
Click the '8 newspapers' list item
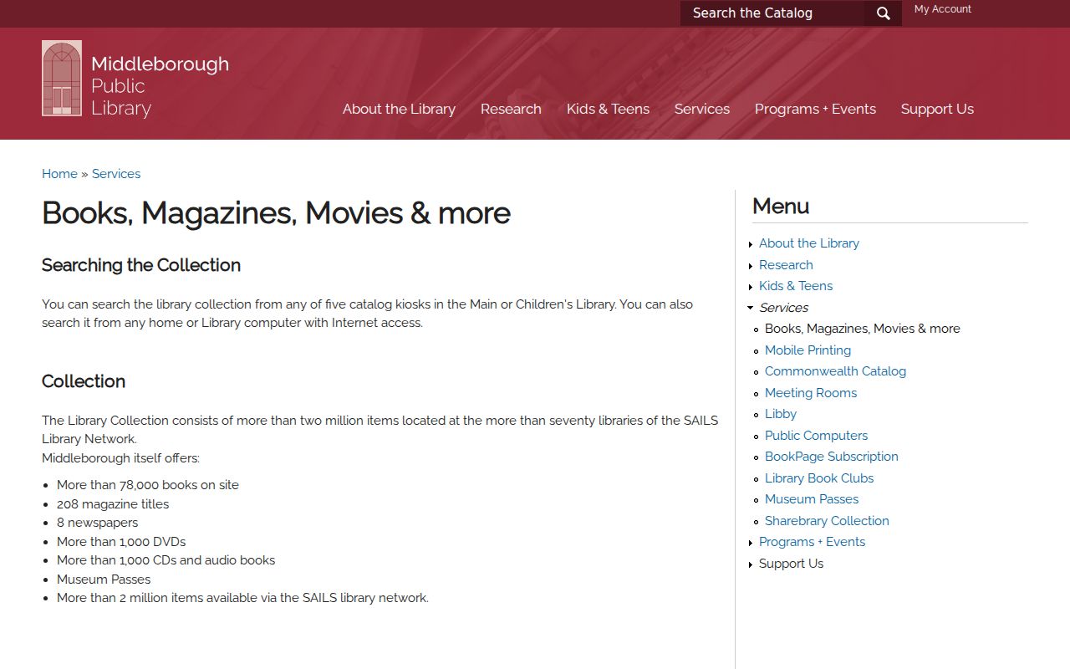coord(97,523)
